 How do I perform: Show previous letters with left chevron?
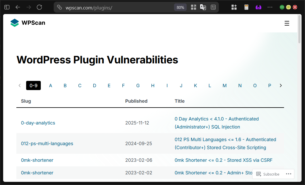click(x=20, y=85)
